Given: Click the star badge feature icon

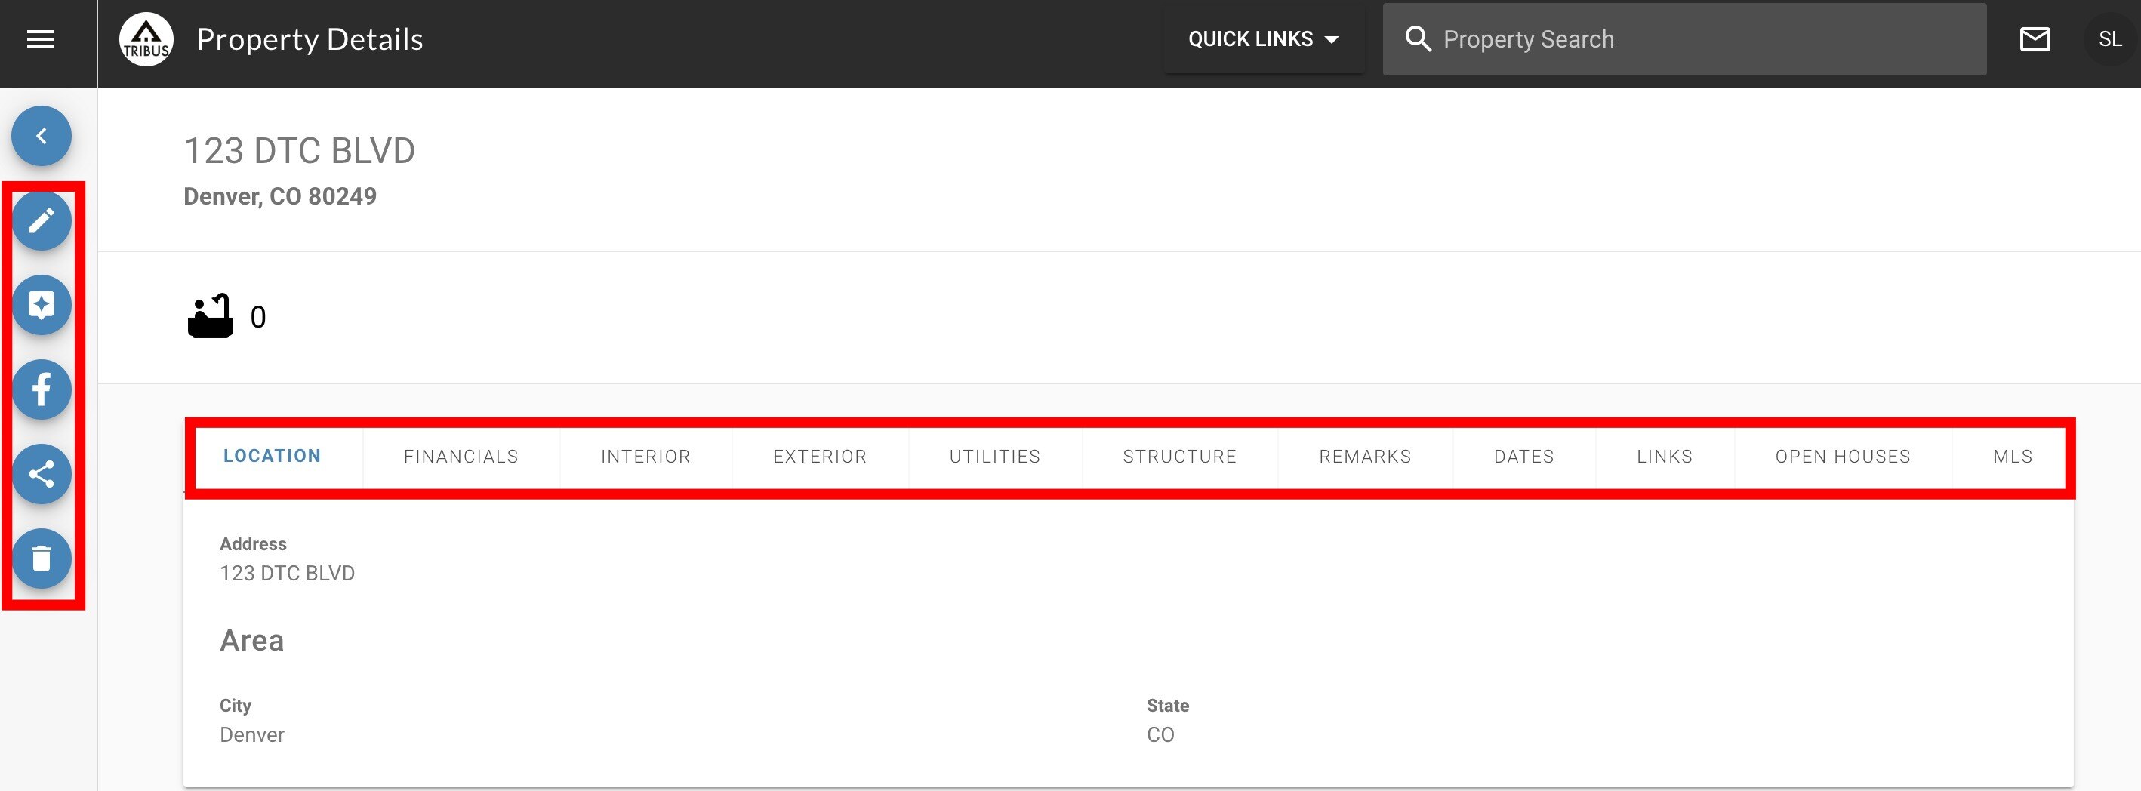Looking at the screenshot, I should (x=42, y=305).
